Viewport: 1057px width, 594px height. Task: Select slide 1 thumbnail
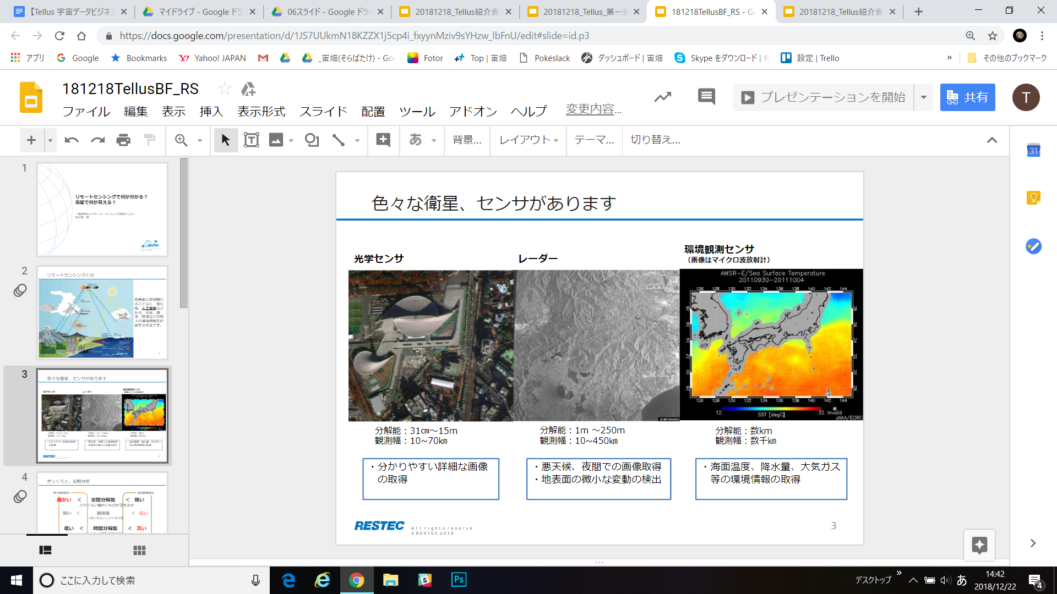(102, 209)
